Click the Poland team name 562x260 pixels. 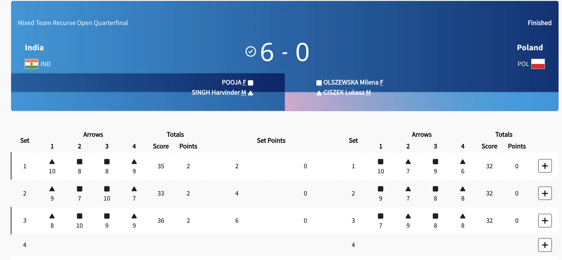tap(530, 48)
